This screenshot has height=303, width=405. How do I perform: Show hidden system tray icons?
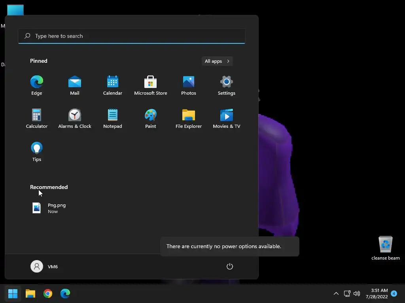[336, 294]
